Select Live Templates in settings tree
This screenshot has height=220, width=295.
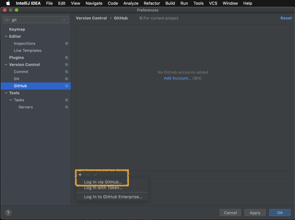27,51
